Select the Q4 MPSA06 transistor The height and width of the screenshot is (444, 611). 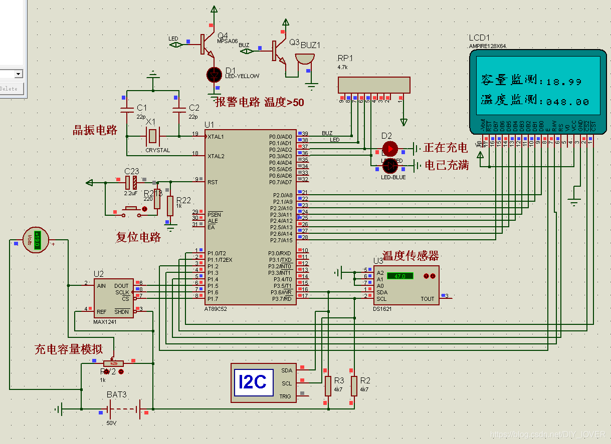click(x=207, y=45)
